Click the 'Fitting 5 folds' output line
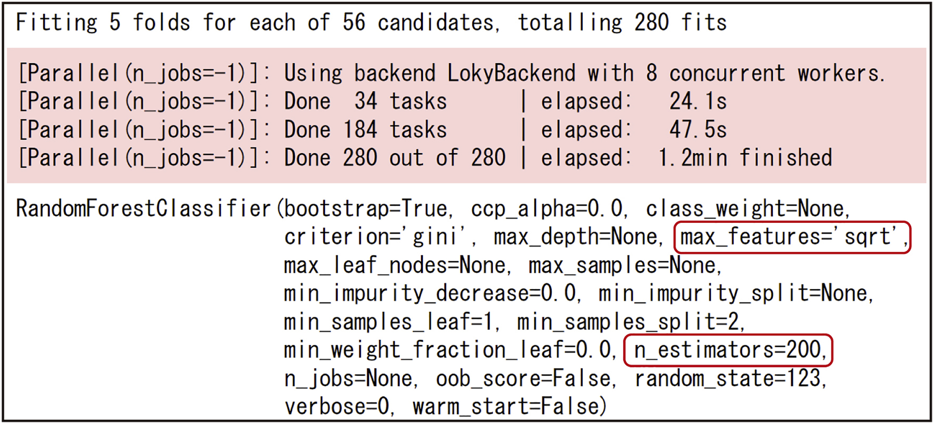 371,22
